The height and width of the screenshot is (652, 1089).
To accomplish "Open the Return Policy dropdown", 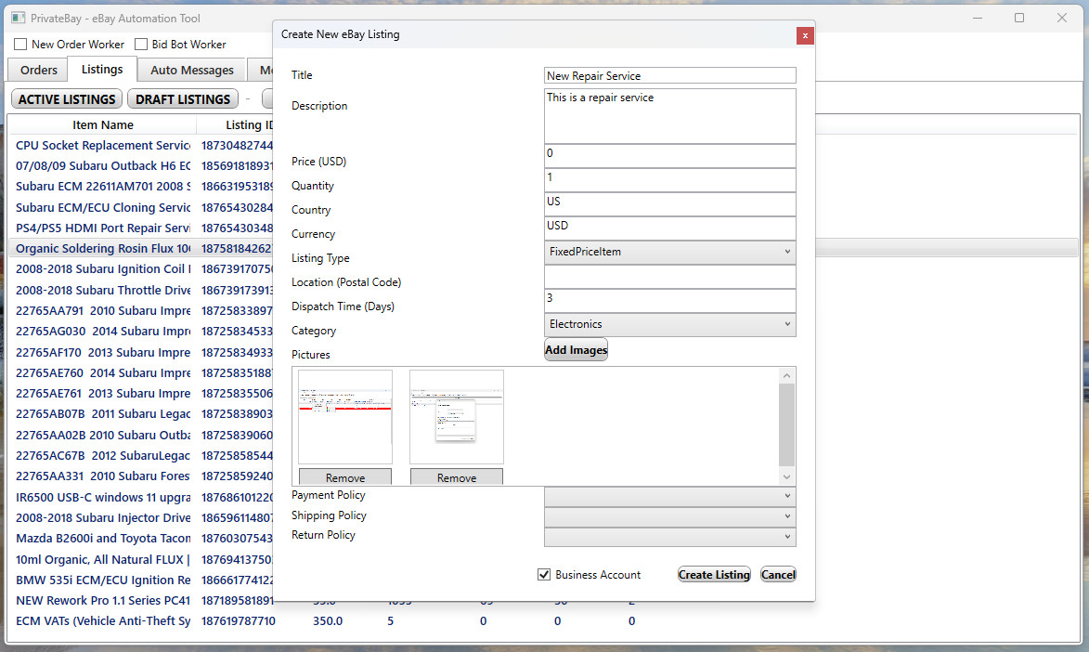I will [669, 537].
